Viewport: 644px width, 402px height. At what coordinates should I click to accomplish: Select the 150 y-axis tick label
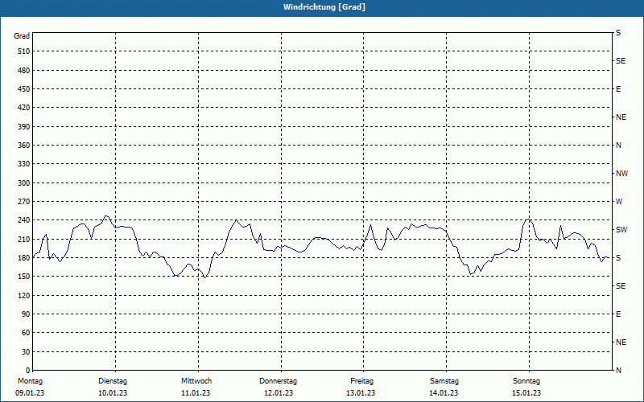coord(23,277)
